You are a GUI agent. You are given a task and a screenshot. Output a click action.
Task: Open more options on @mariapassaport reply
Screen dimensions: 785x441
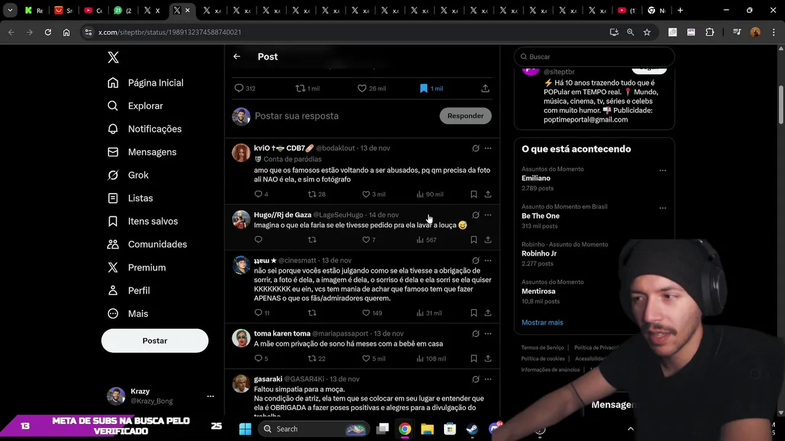coord(488,334)
